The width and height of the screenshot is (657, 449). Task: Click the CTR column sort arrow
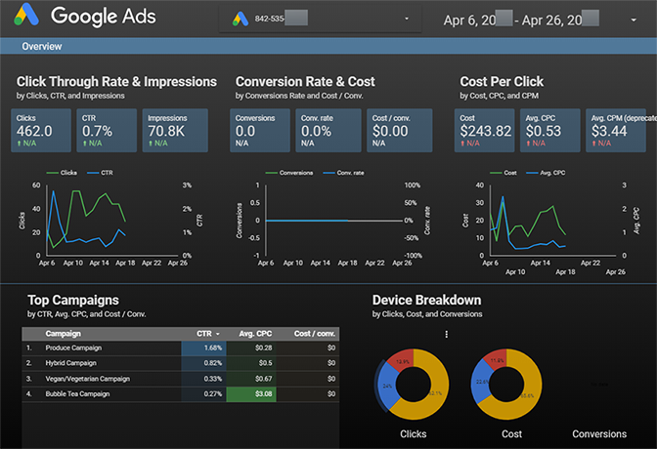(218, 334)
